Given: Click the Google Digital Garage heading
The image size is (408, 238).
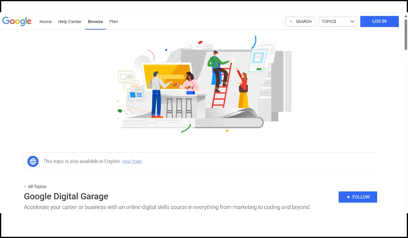Looking at the screenshot, I should click(66, 197).
